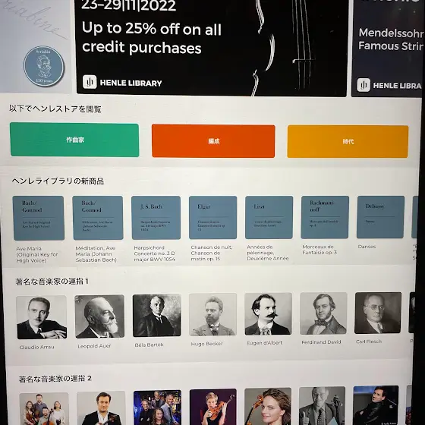Viewport: 425px width, 425px height.
Task: Open Eugen d'Albert fingerings portrait
Action: point(269,314)
